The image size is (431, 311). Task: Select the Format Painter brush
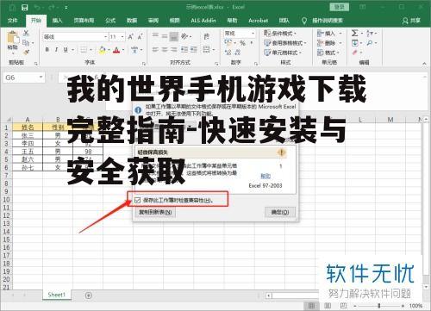tap(26, 53)
